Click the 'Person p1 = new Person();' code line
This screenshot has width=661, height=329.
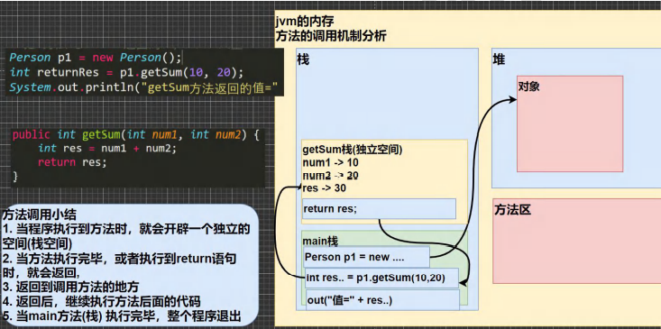click(x=96, y=58)
